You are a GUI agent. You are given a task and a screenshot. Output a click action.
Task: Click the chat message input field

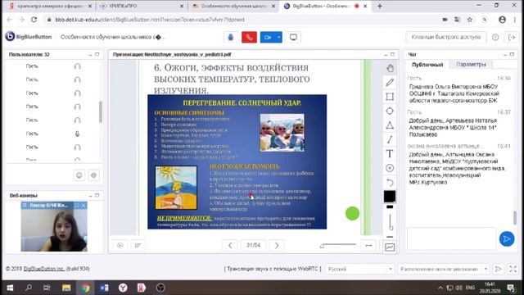451,238
